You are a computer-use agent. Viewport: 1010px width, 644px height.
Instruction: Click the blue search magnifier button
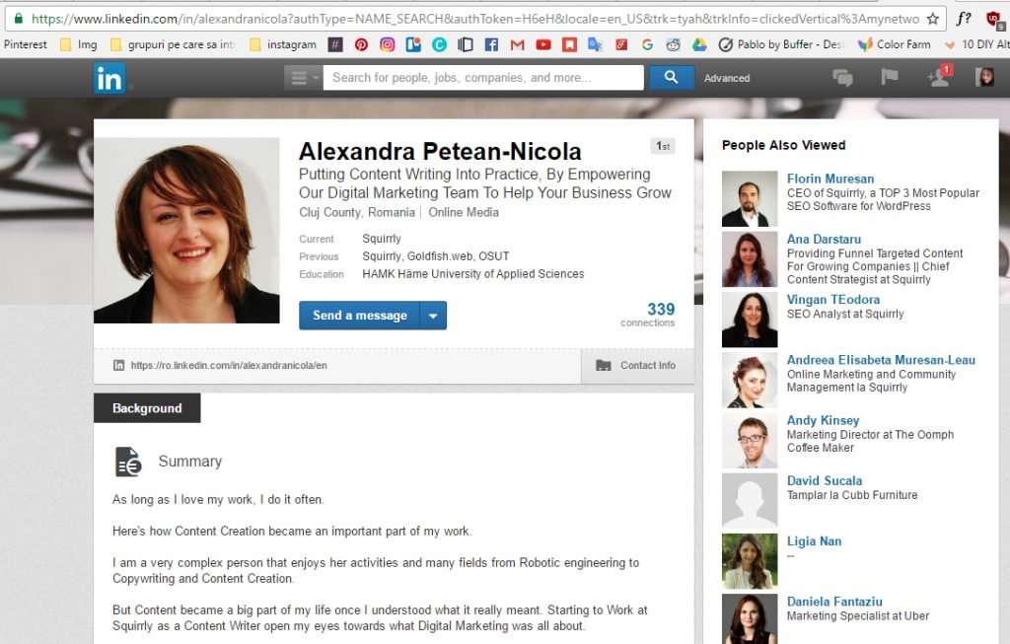[x=671, y=77]
